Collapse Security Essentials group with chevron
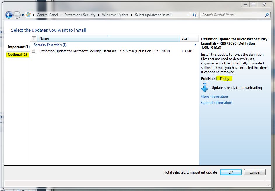This screenshot has width=275, height=191. (x=195, y=45)
